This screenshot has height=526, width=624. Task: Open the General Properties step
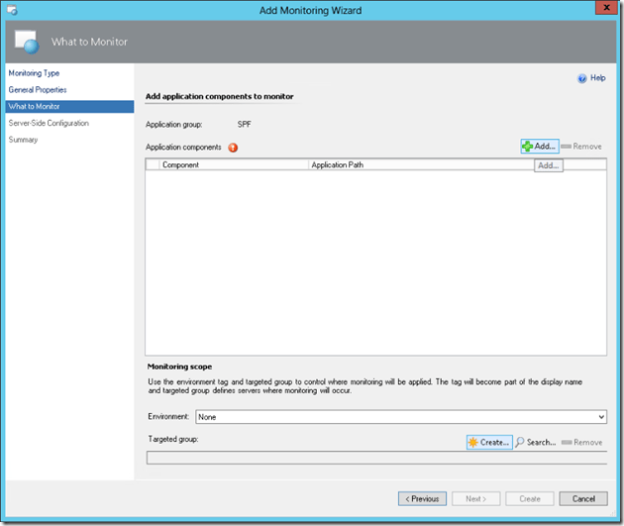coord(38,90)
